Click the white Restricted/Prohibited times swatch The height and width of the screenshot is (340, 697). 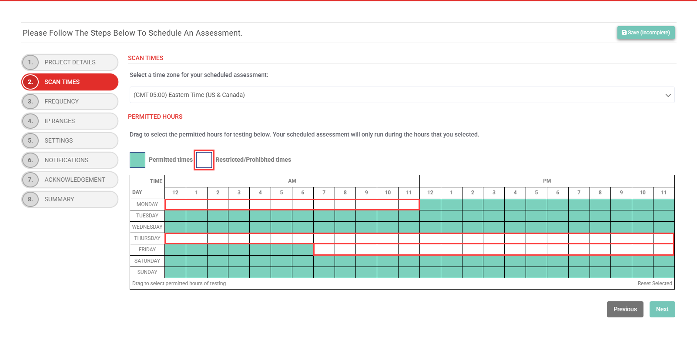pos(204,160)
